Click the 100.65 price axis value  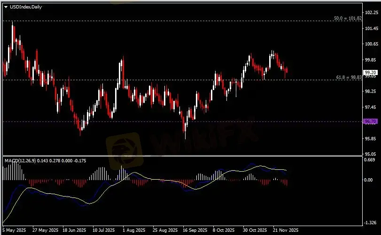pos(372,44)
